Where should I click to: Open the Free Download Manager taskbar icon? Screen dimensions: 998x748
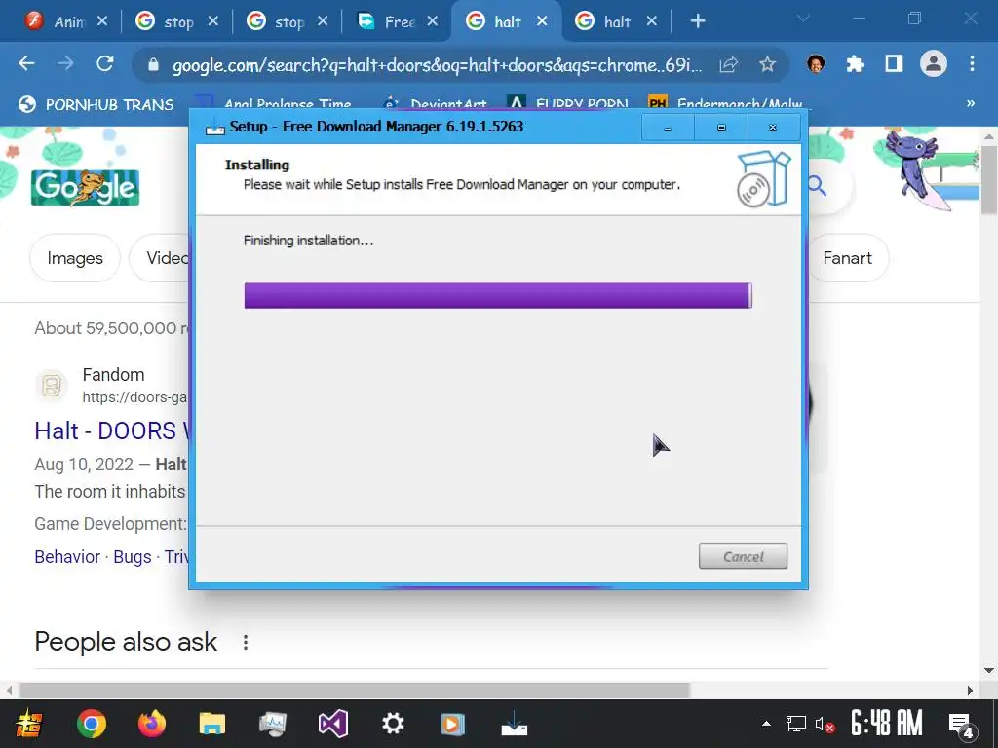pyautogui.click(x=515, y=724)
